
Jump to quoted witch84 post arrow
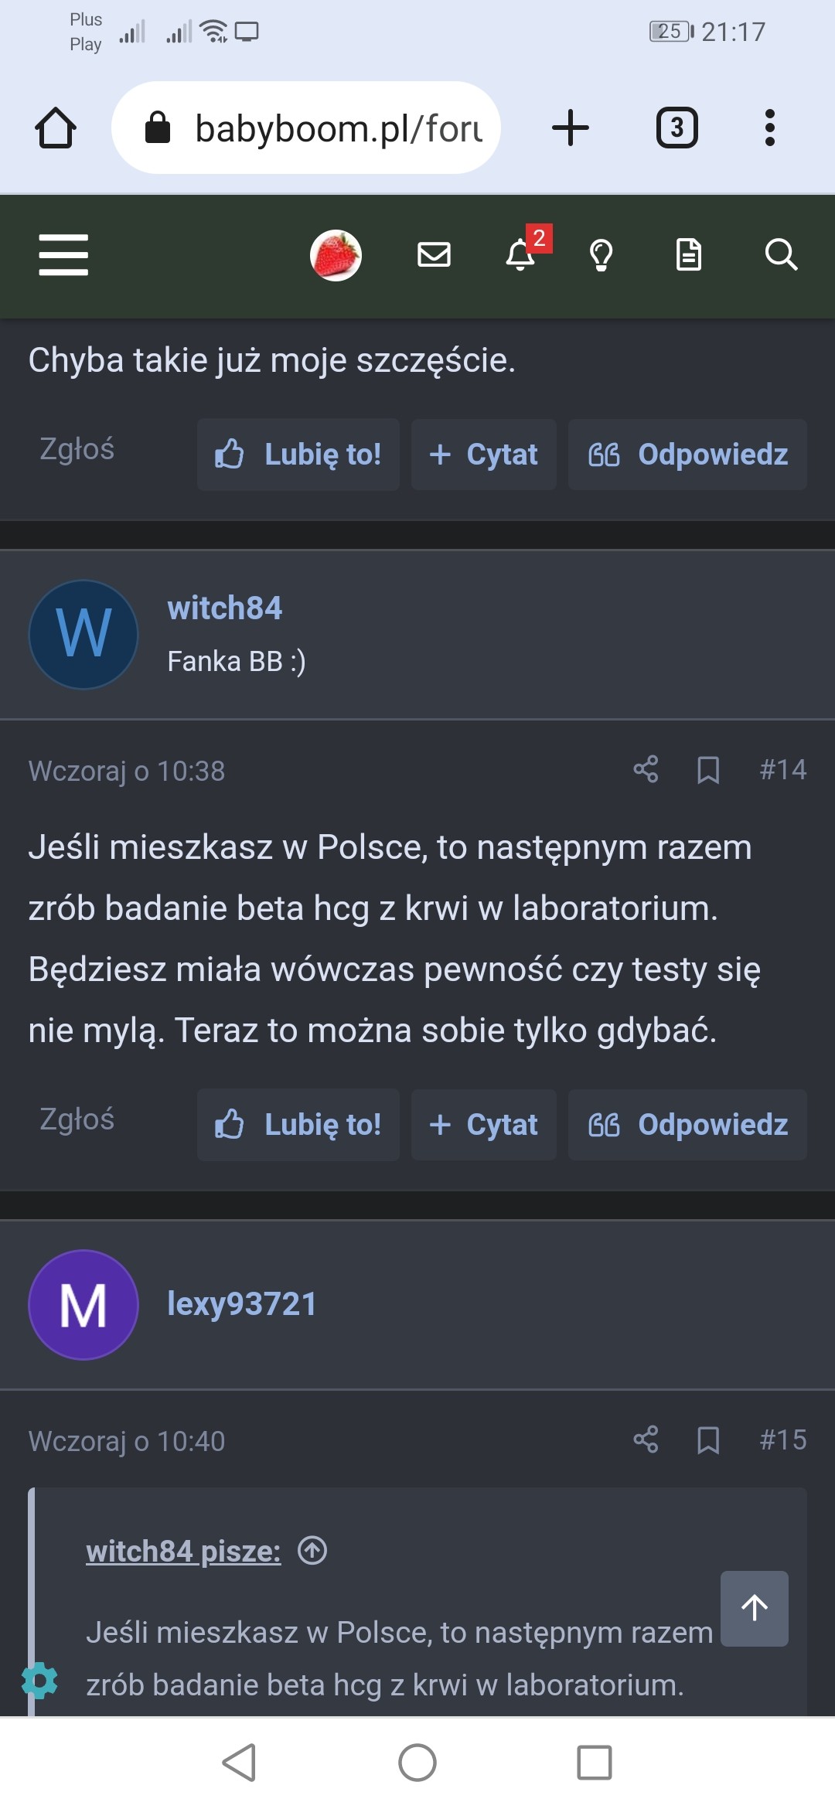(x=313, y=1551)
